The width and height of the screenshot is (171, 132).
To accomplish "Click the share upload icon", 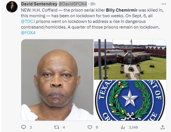I will pos(163,127).
